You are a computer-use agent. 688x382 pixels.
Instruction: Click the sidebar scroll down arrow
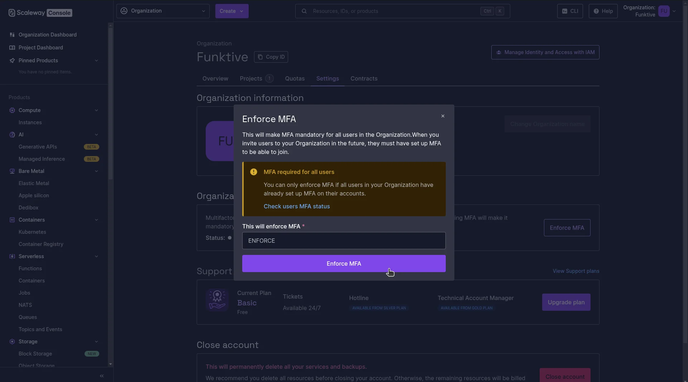tap(110, 364)
